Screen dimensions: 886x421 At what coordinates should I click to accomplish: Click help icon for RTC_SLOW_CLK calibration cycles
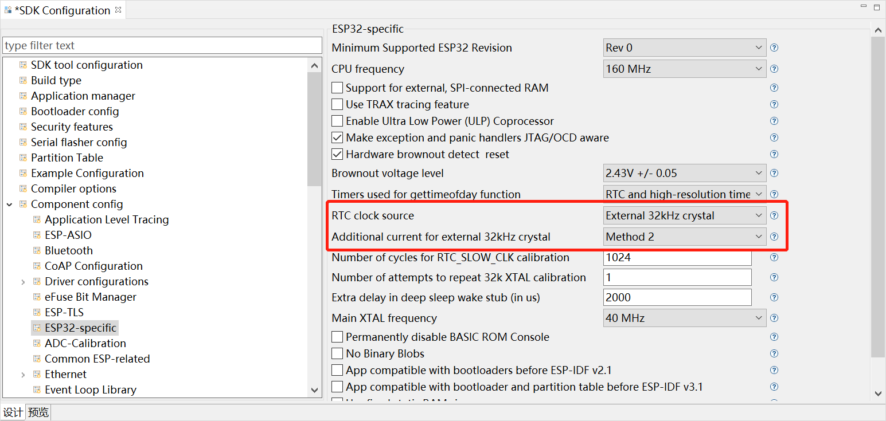774,257
